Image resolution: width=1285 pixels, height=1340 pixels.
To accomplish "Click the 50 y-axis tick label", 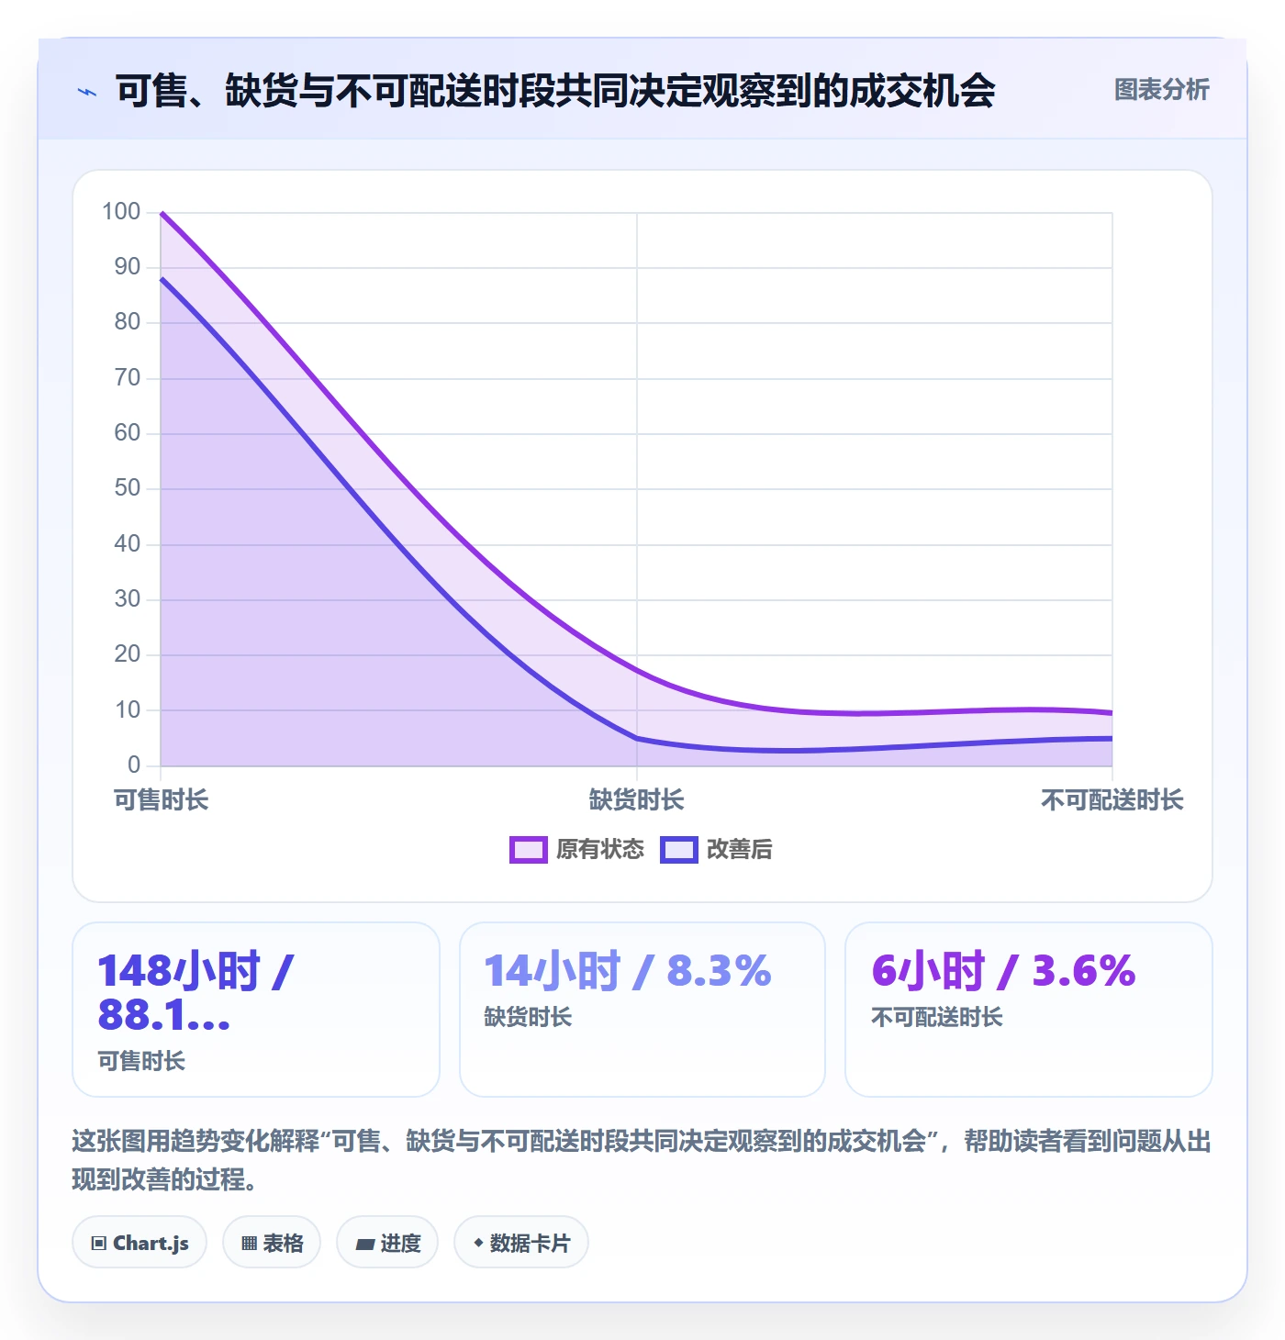I will point(128,488).
